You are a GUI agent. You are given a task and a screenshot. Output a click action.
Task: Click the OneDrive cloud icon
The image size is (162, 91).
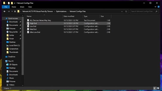coord(6,57)
